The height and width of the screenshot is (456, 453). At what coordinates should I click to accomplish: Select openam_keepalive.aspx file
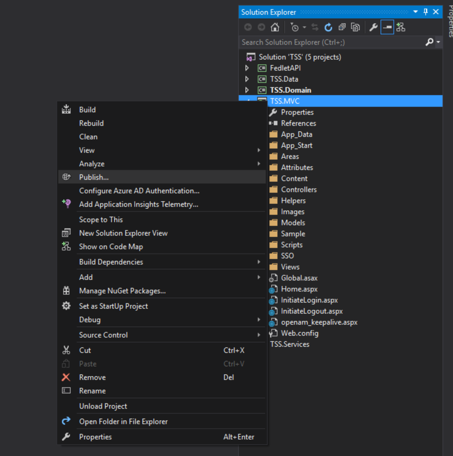[x=319, y=322]
